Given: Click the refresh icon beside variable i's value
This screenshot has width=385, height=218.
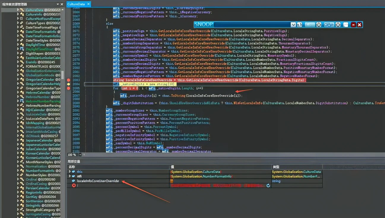Looking at the screenshot, I should tap(268, 185).
